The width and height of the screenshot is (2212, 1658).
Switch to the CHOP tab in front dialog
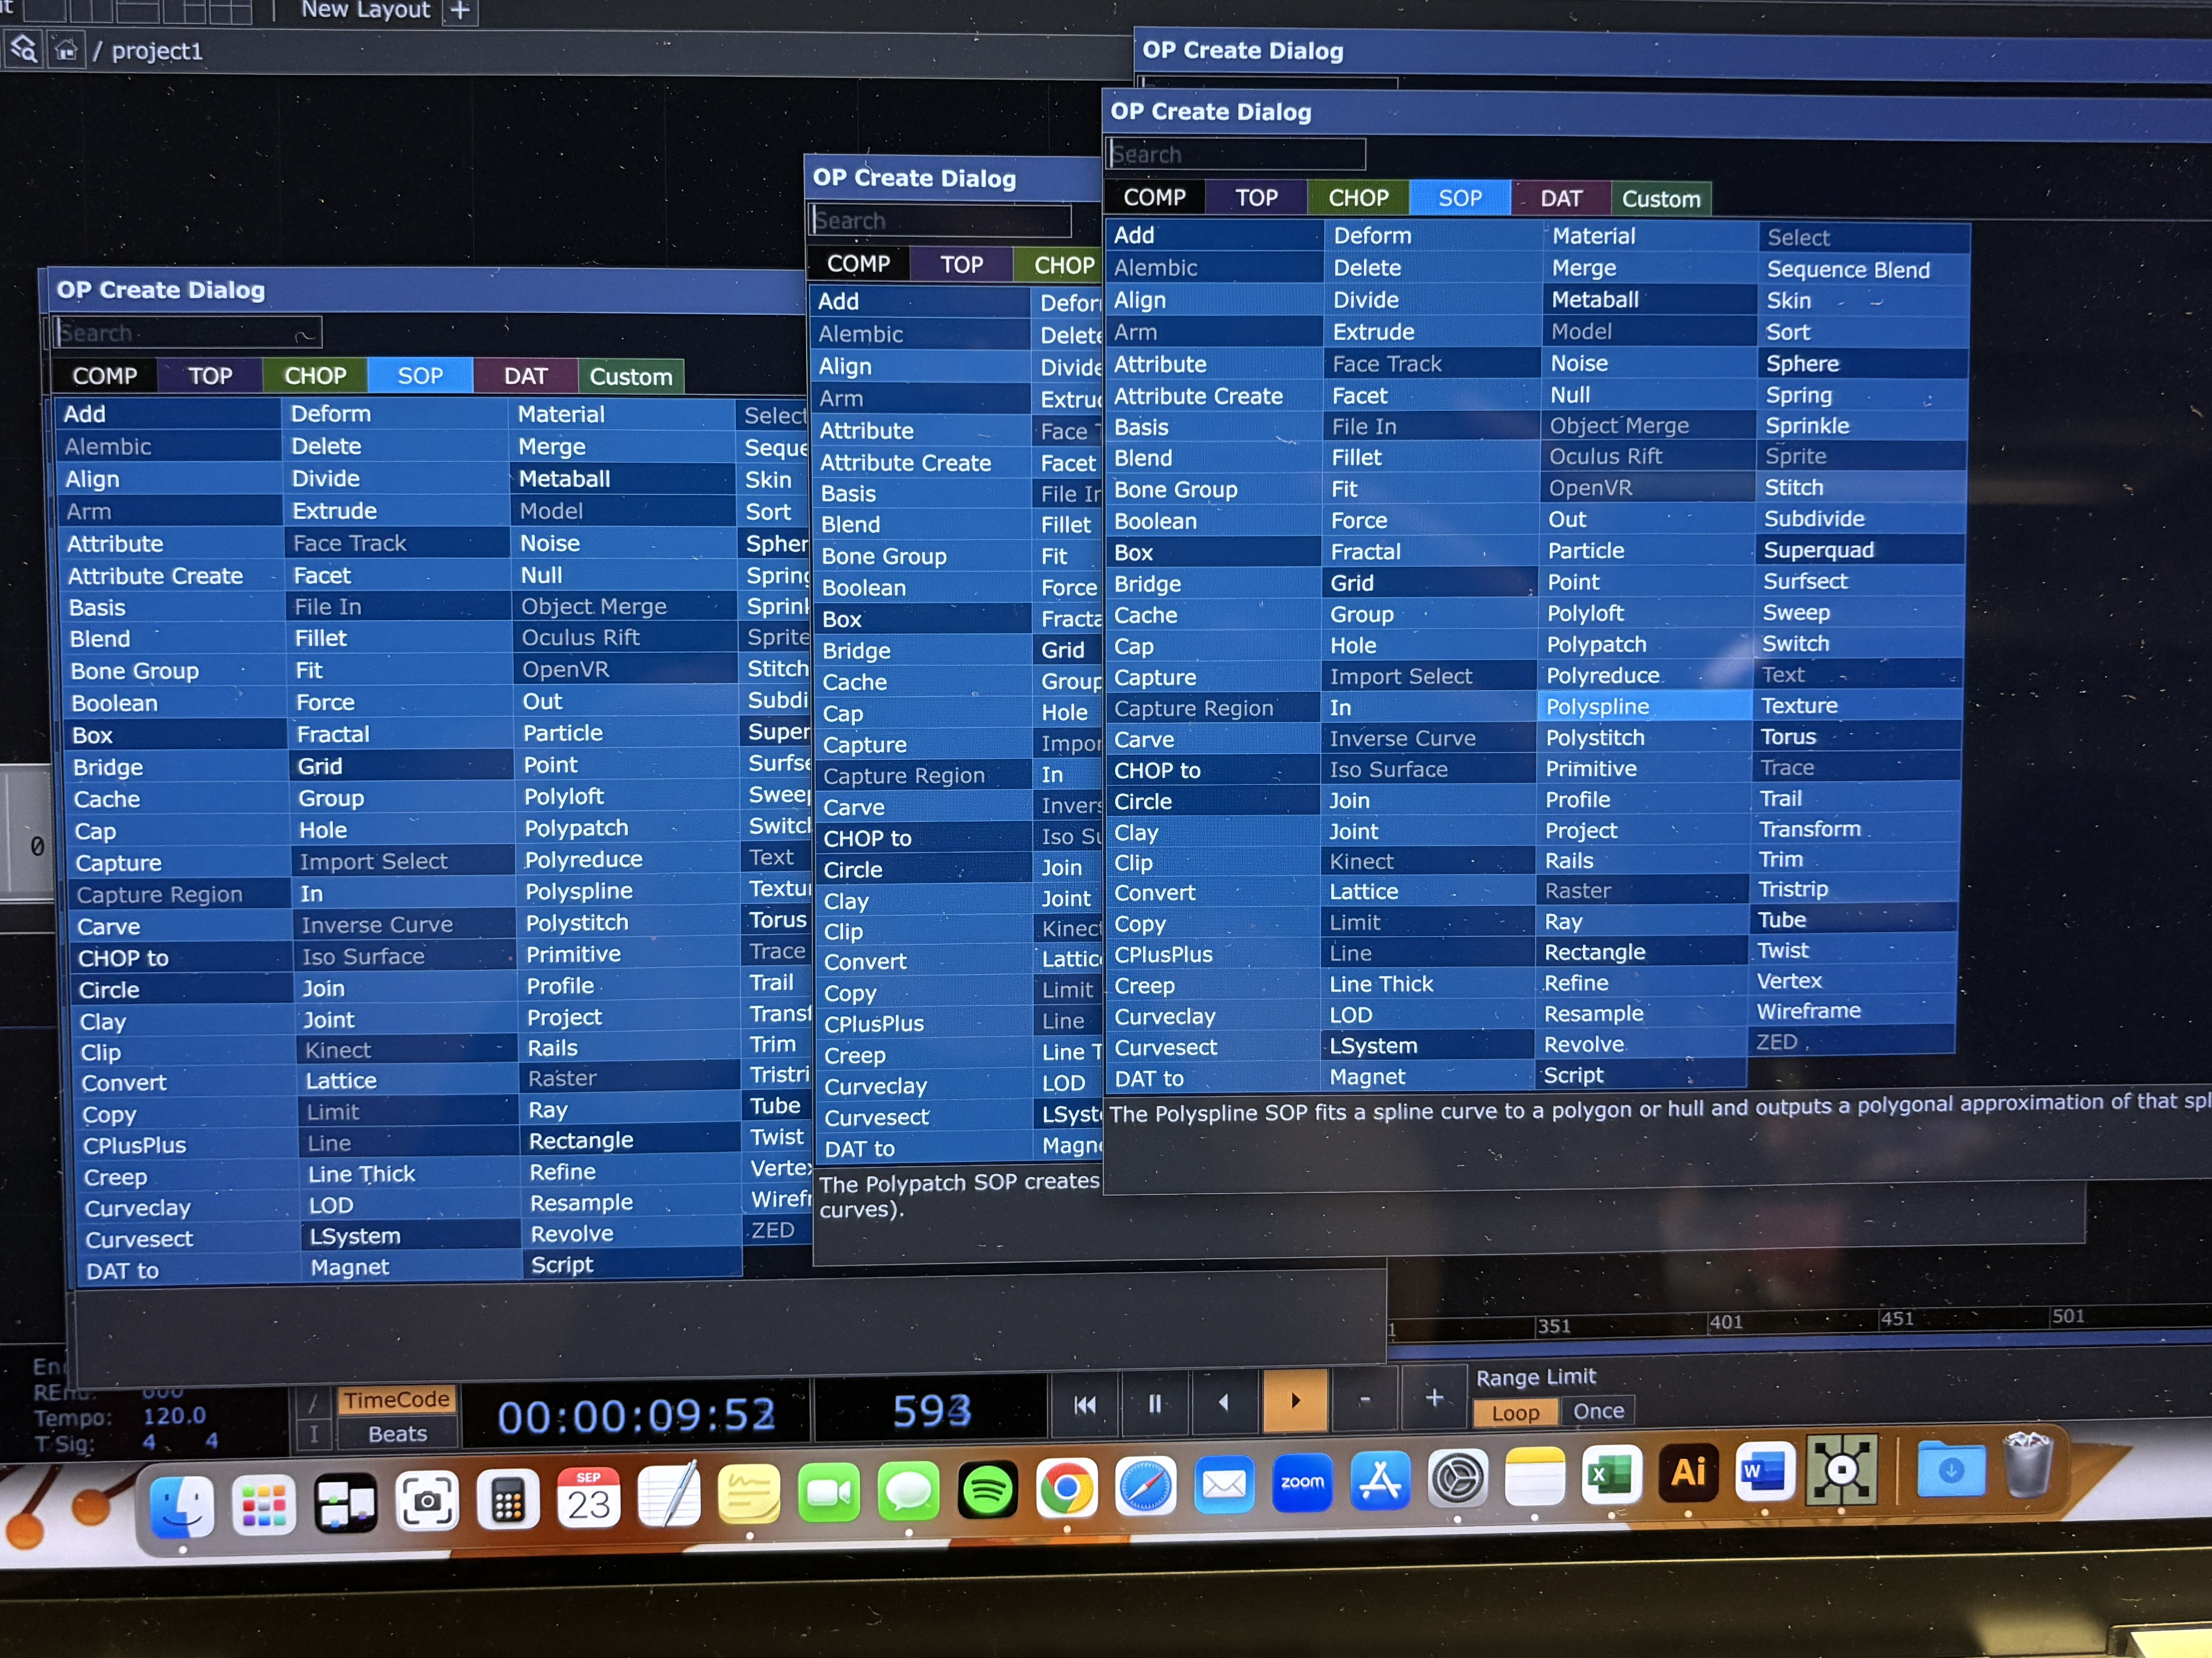pos(1358,197)
